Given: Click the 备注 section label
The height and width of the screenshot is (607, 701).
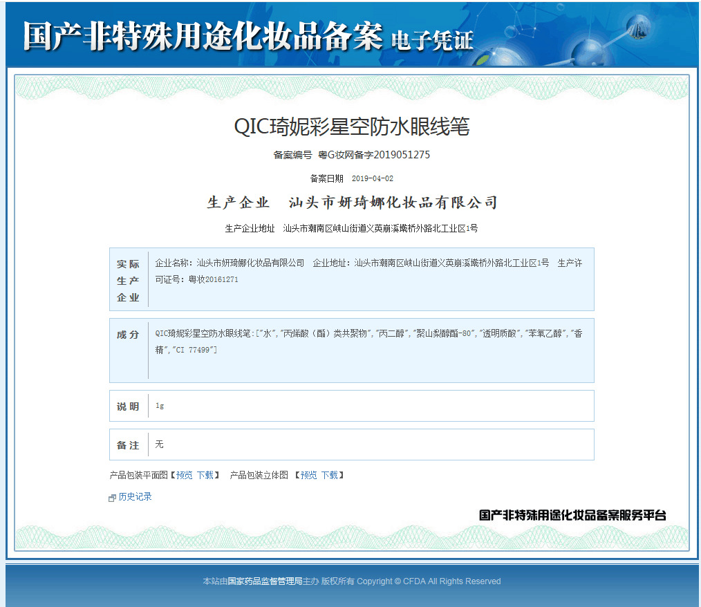Looking at the screenshot, I should point(128,445).
